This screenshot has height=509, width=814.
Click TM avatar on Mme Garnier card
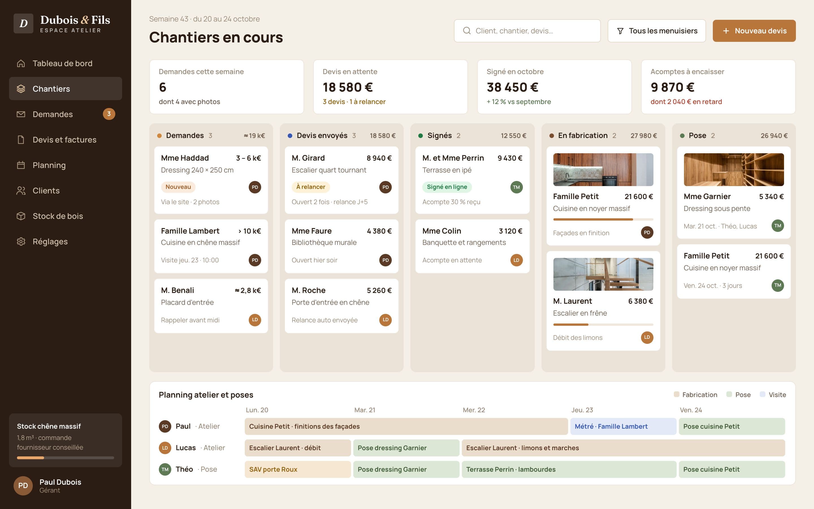tap(777, 226)
